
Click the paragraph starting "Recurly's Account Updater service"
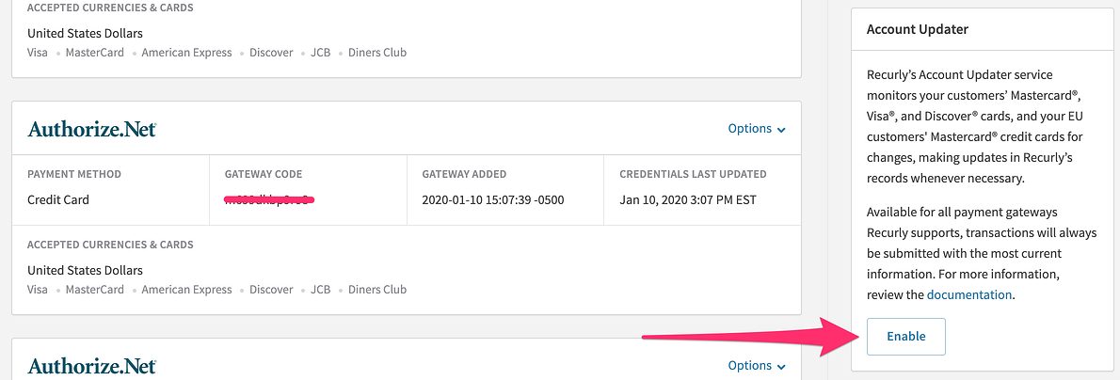coord(972,126)
